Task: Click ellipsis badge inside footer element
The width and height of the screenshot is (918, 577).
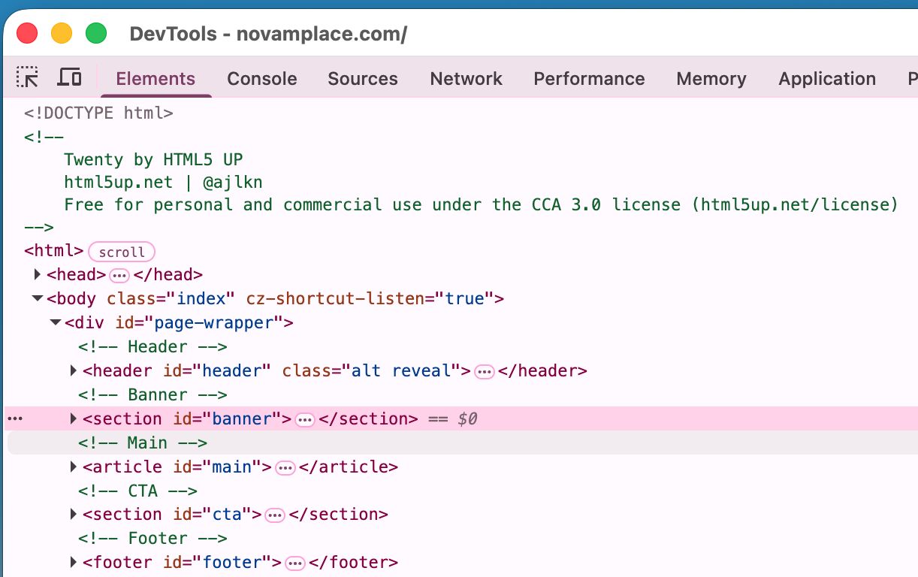Action: (x=295, y=563)
